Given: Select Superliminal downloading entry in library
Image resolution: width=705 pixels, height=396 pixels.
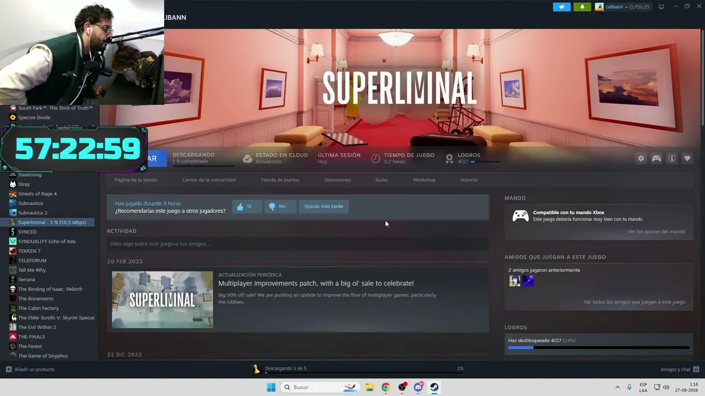Looking at the screenshot, I should (x=52, y=222).
